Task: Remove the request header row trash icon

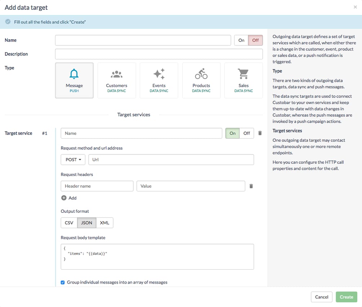Action: tap(251, 186)
